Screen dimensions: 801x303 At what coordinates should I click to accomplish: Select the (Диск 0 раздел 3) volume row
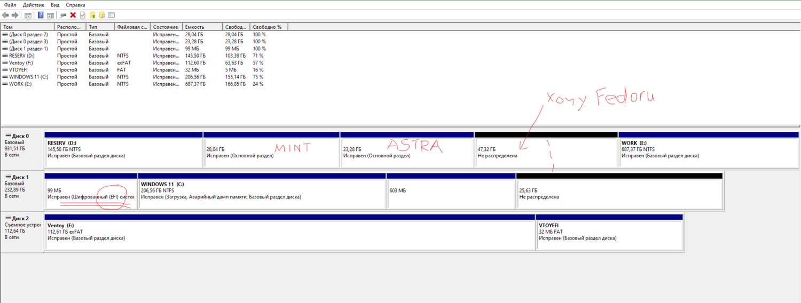point(144,41)
